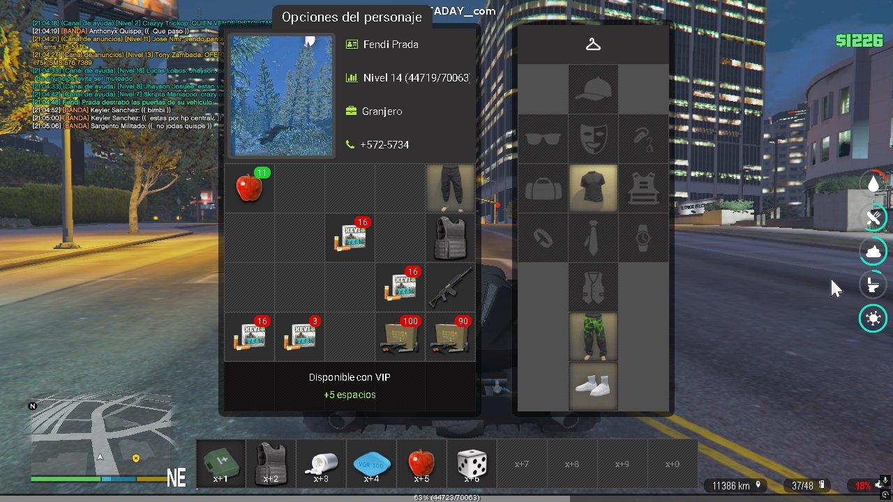Click the dice in hotbar slot 6

click(x=472, y=463)
